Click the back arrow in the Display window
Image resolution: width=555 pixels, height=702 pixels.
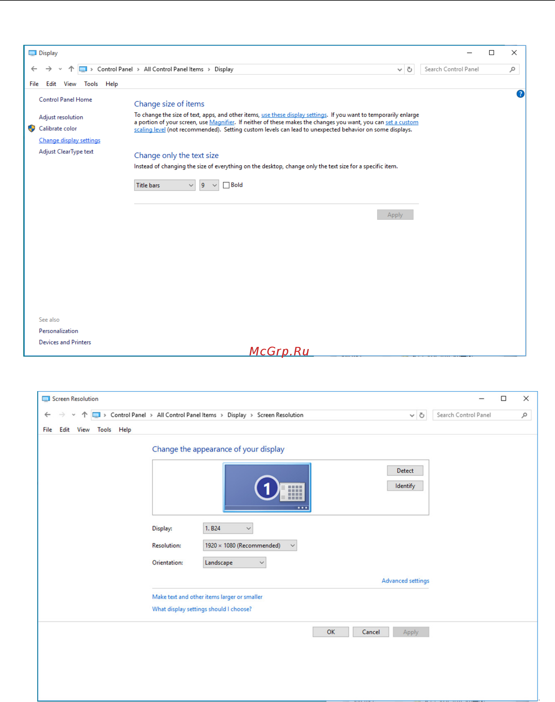point(34,69)
